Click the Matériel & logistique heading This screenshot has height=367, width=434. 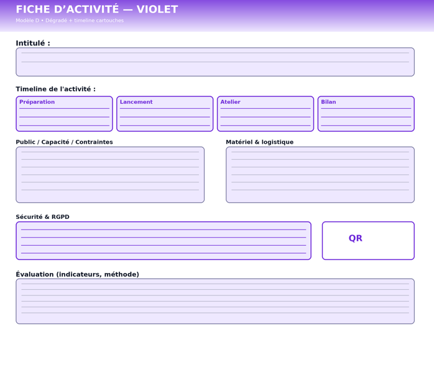click(x=259, y=142)
